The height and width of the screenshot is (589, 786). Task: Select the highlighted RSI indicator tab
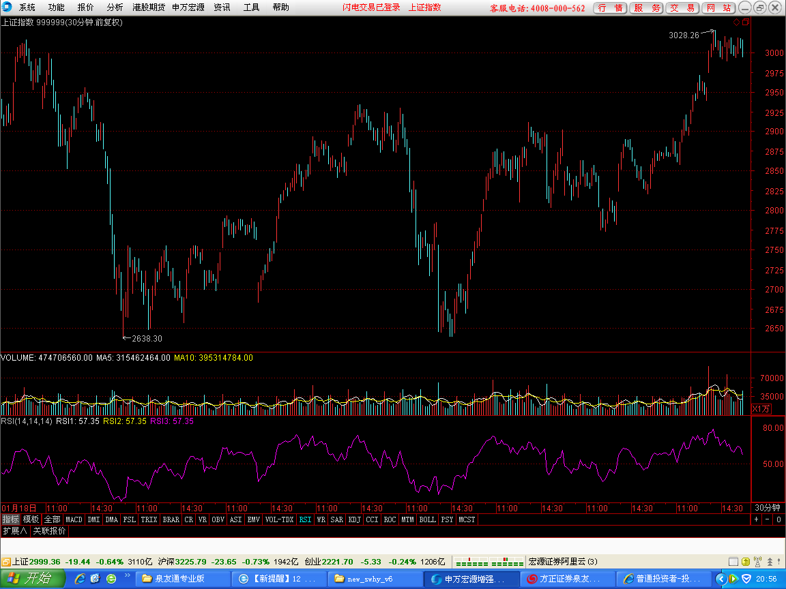coord(305,519)
